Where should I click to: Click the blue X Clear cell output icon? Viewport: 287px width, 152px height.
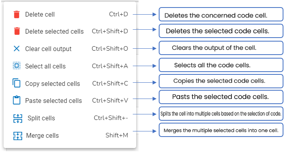[x=17, y=49]
